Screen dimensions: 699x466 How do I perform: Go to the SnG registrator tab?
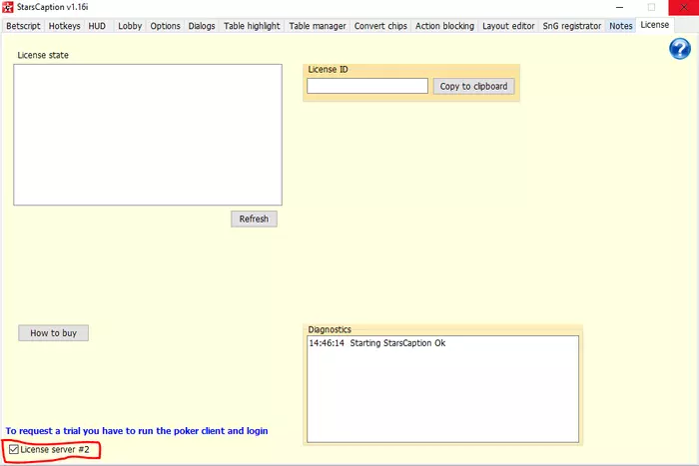(x=572, y=26)
